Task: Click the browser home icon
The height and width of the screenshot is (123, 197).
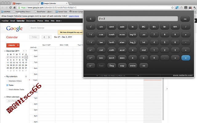Action: pos(14,7)
